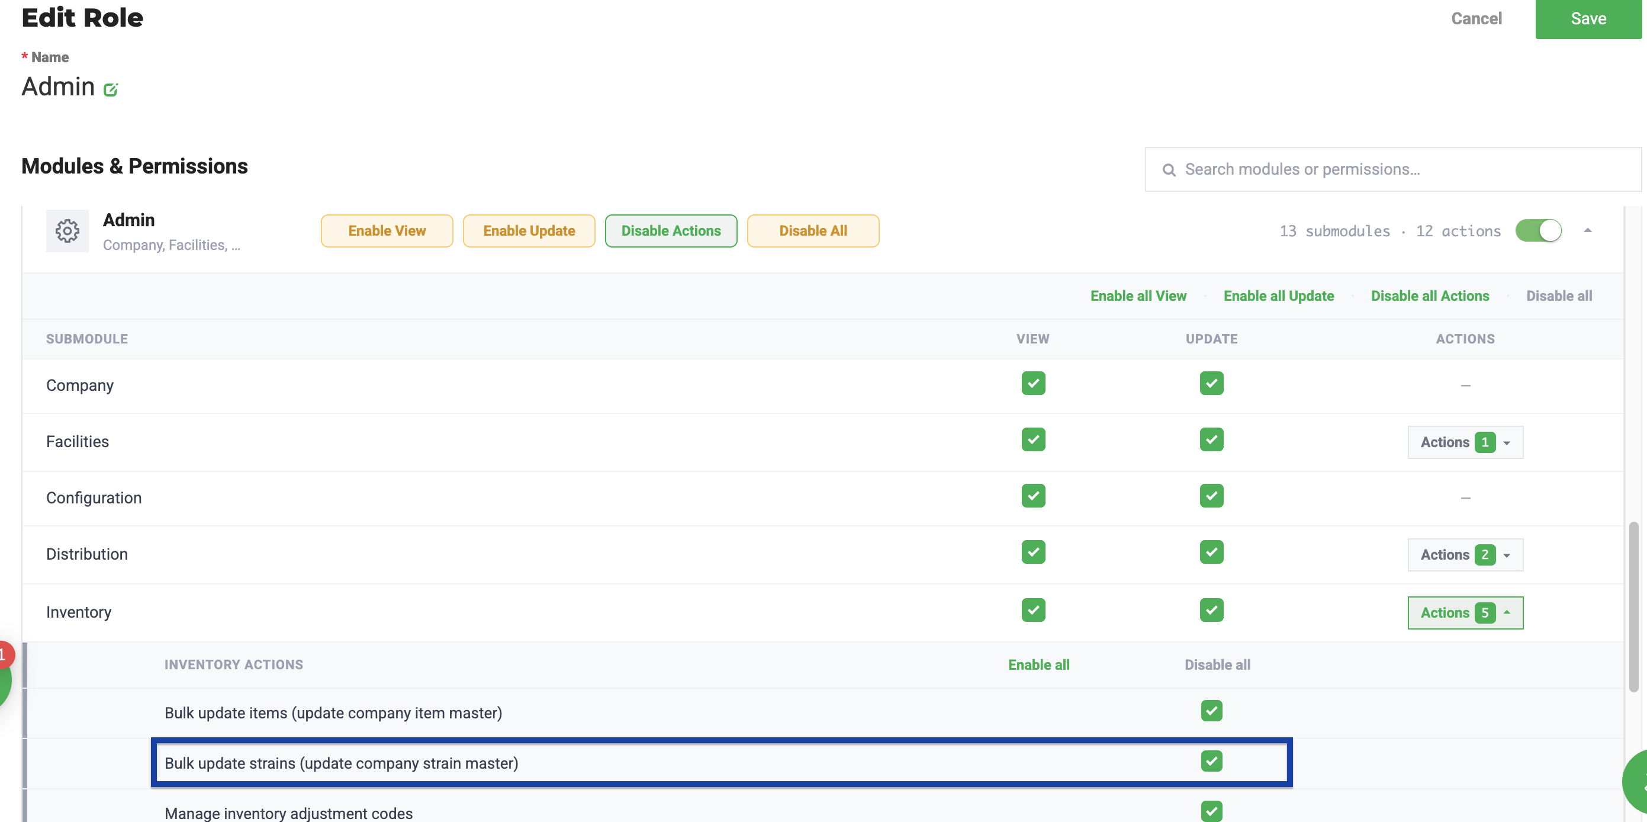1647x822 pixels.
Task: Click 'Bulk update items (update company item master)' text
Action: (333, 713)
